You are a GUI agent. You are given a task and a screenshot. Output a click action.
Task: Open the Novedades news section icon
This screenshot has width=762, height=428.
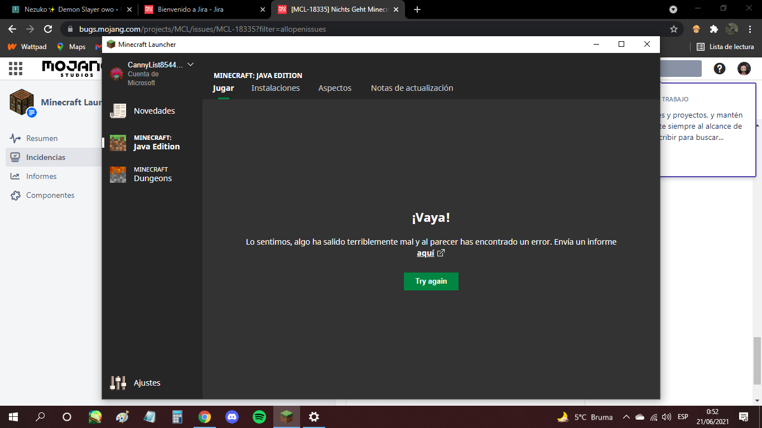118,111
